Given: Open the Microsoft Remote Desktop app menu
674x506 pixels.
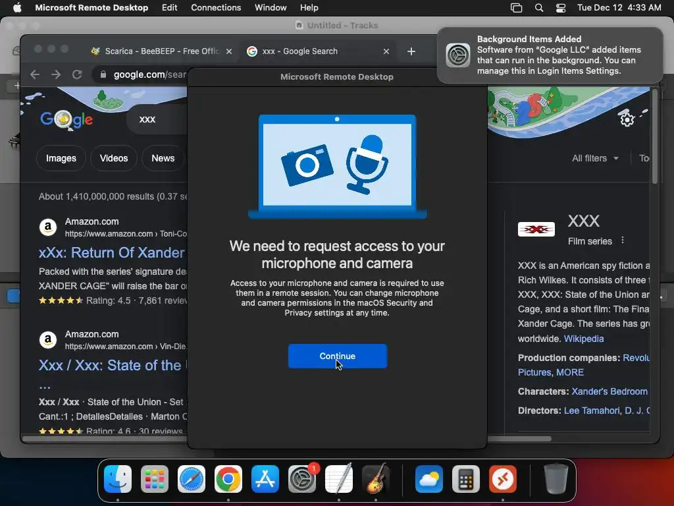Looking at the screenshot, I should click(91, 8).
